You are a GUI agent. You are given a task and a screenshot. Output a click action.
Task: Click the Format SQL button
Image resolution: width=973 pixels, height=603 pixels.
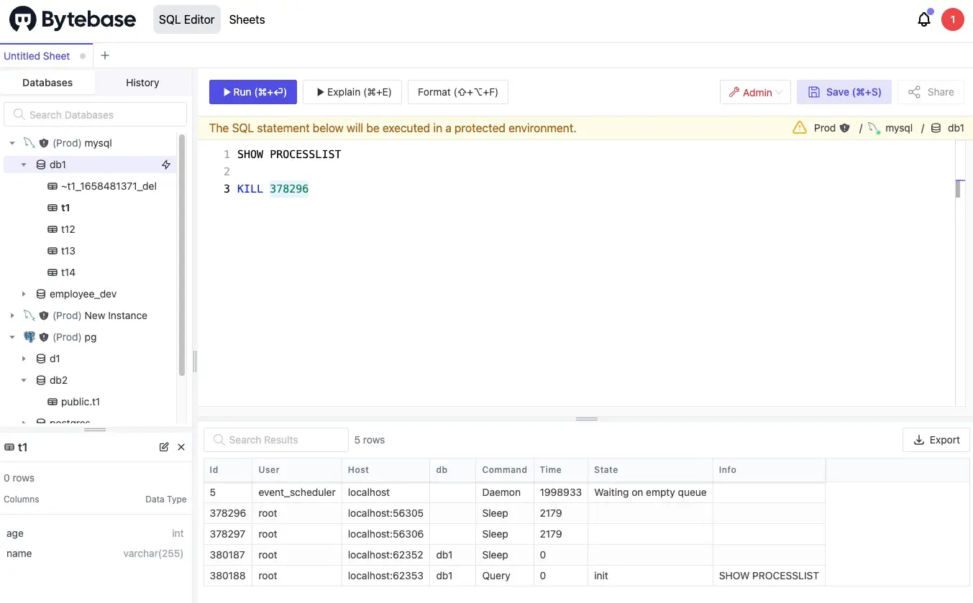pos(457,92)
